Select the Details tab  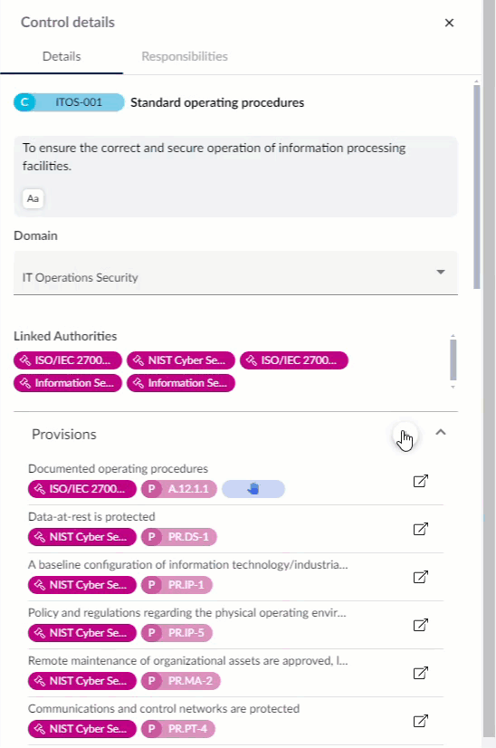(62, 56)
